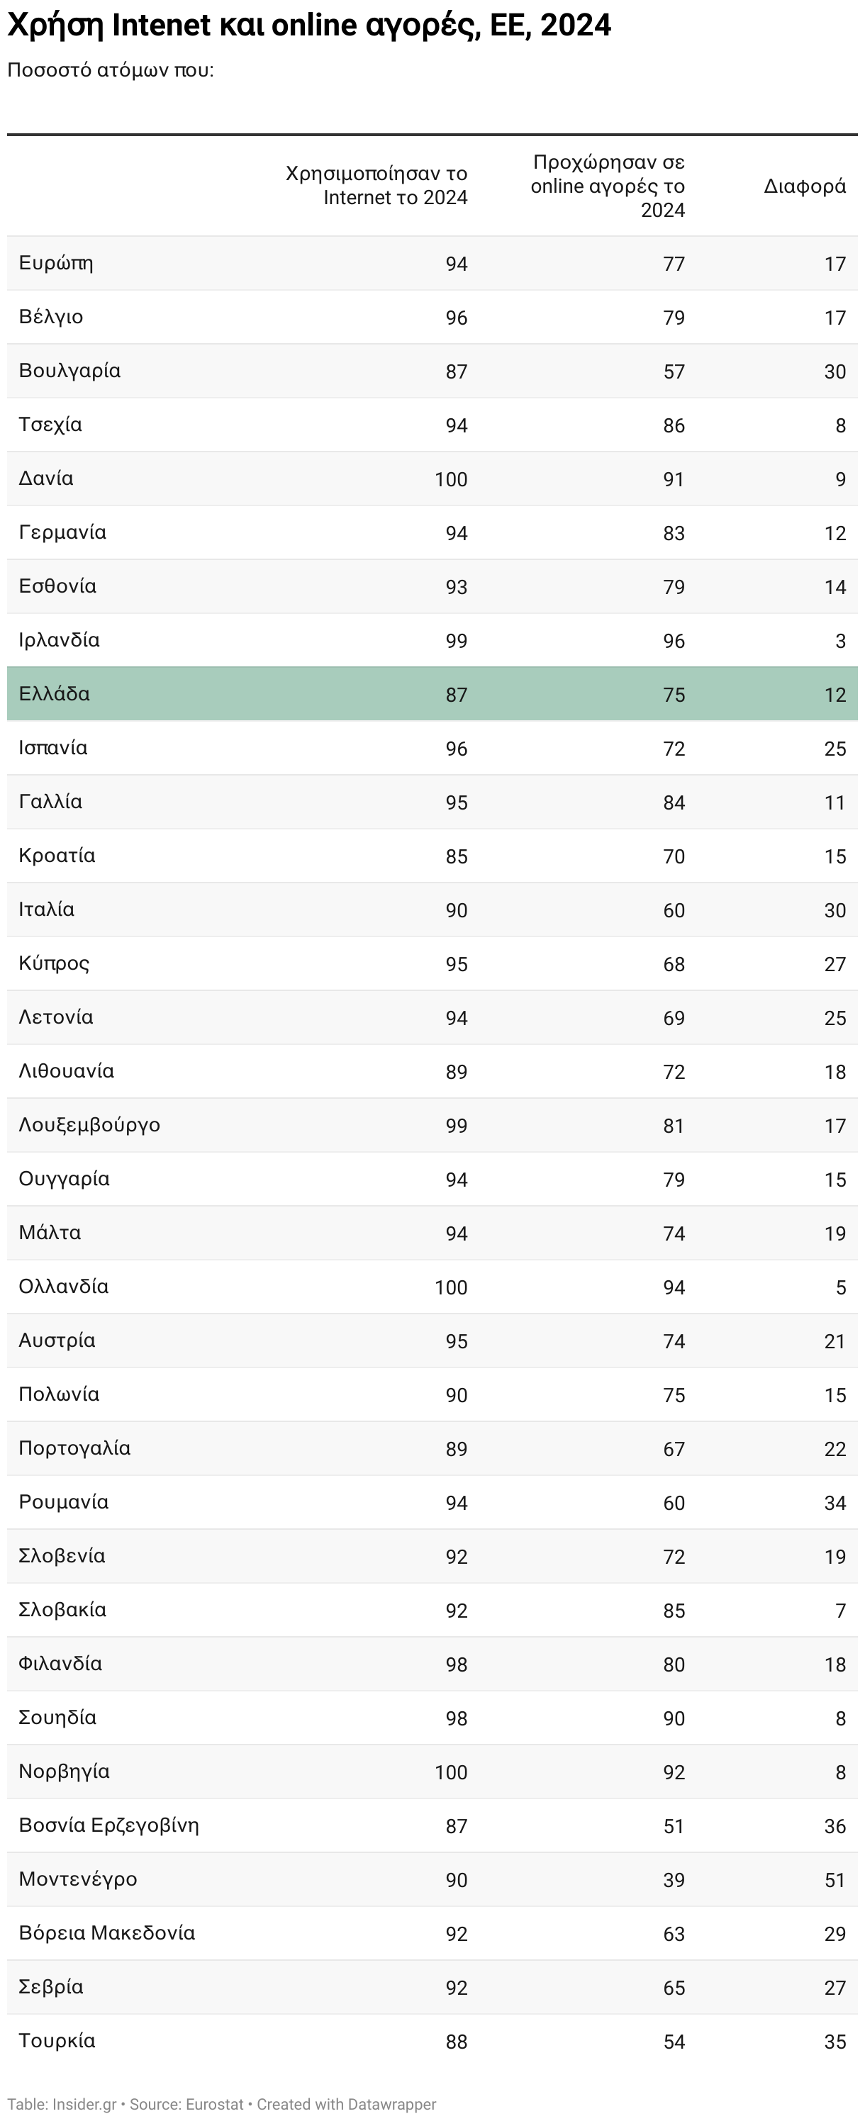Select the Βόρεια Μακεδονία row label
The image size is (865, 2121).
[x=106, y=1932]
